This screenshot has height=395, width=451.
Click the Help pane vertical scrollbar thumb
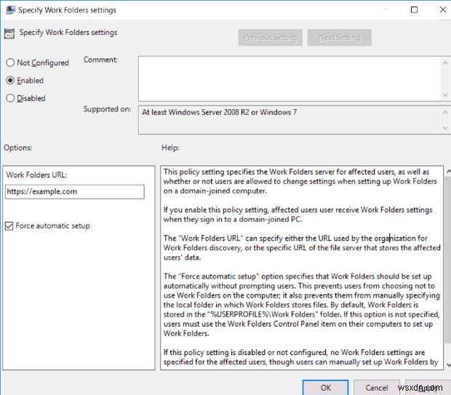[x=448, y=260]
